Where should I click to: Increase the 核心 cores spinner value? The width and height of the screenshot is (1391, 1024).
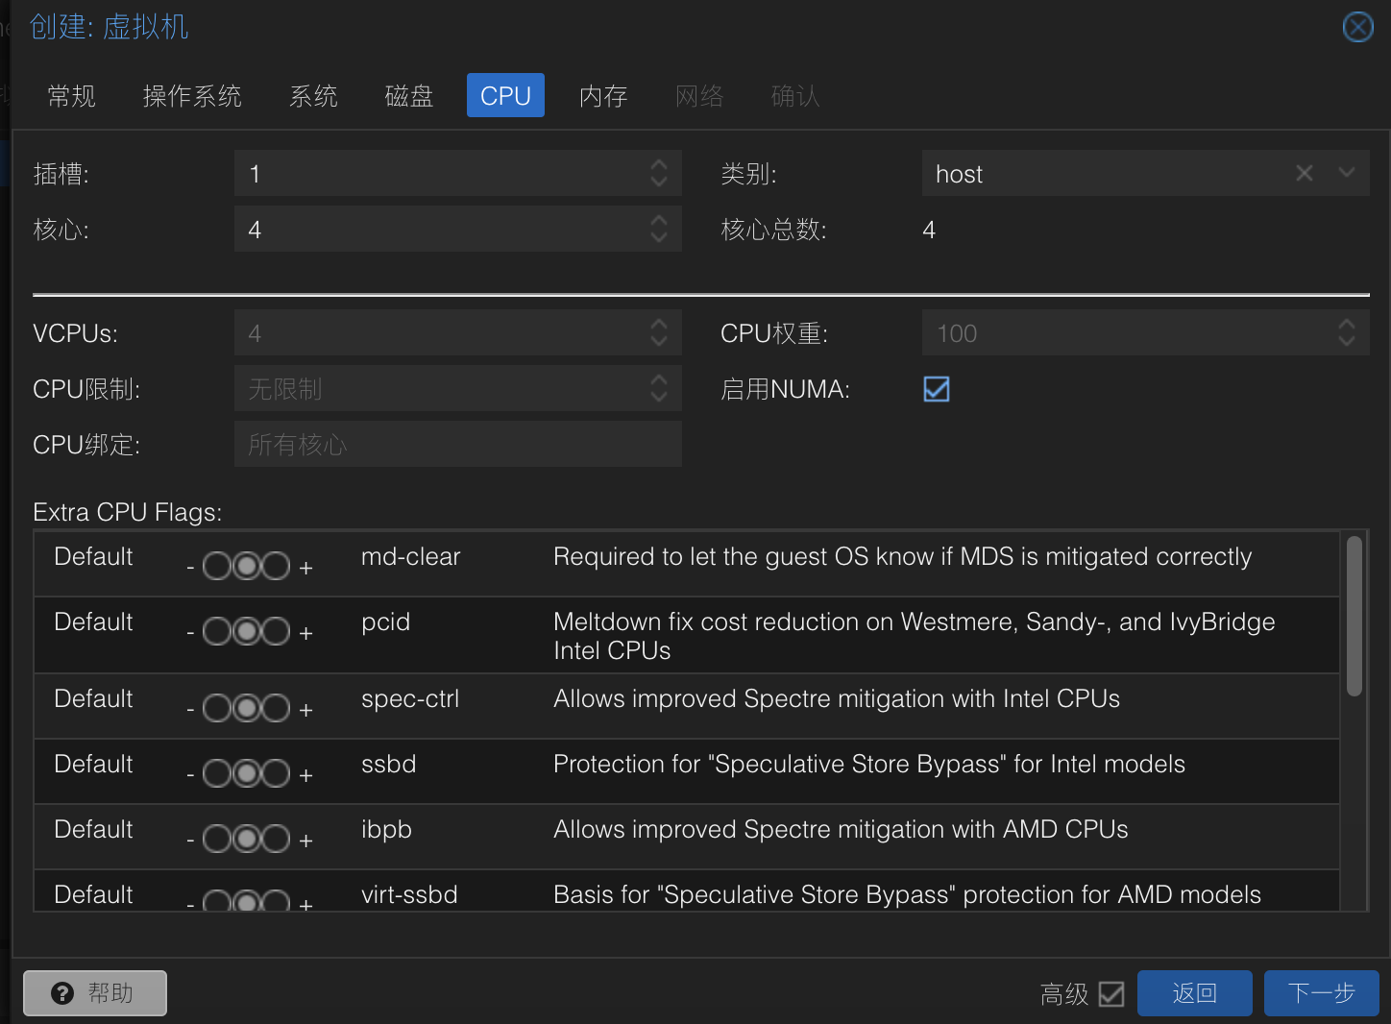[x=658, y=220]
